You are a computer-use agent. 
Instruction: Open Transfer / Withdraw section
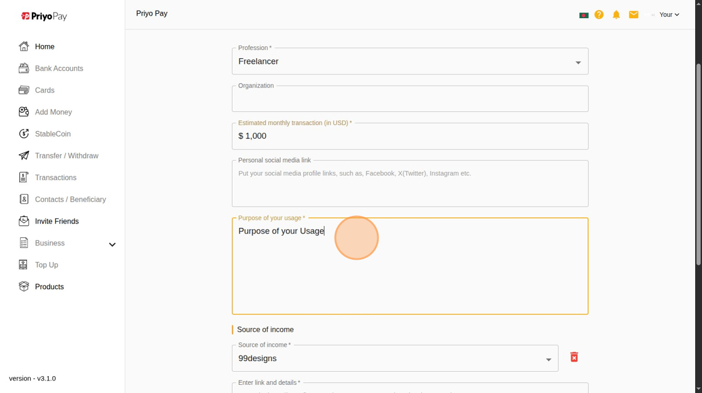click(x=66, y=156)
